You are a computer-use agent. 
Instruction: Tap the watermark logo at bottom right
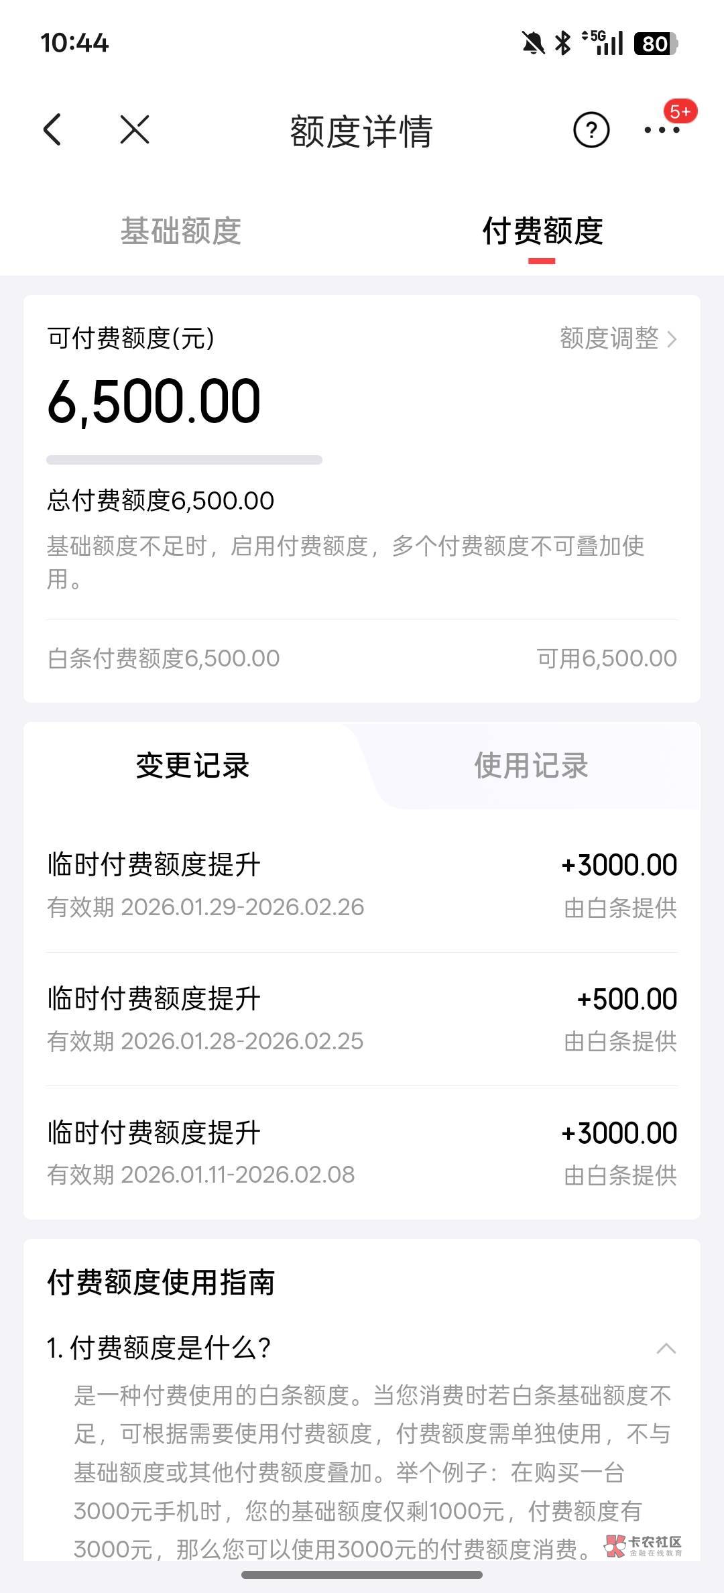[644, 1546]
